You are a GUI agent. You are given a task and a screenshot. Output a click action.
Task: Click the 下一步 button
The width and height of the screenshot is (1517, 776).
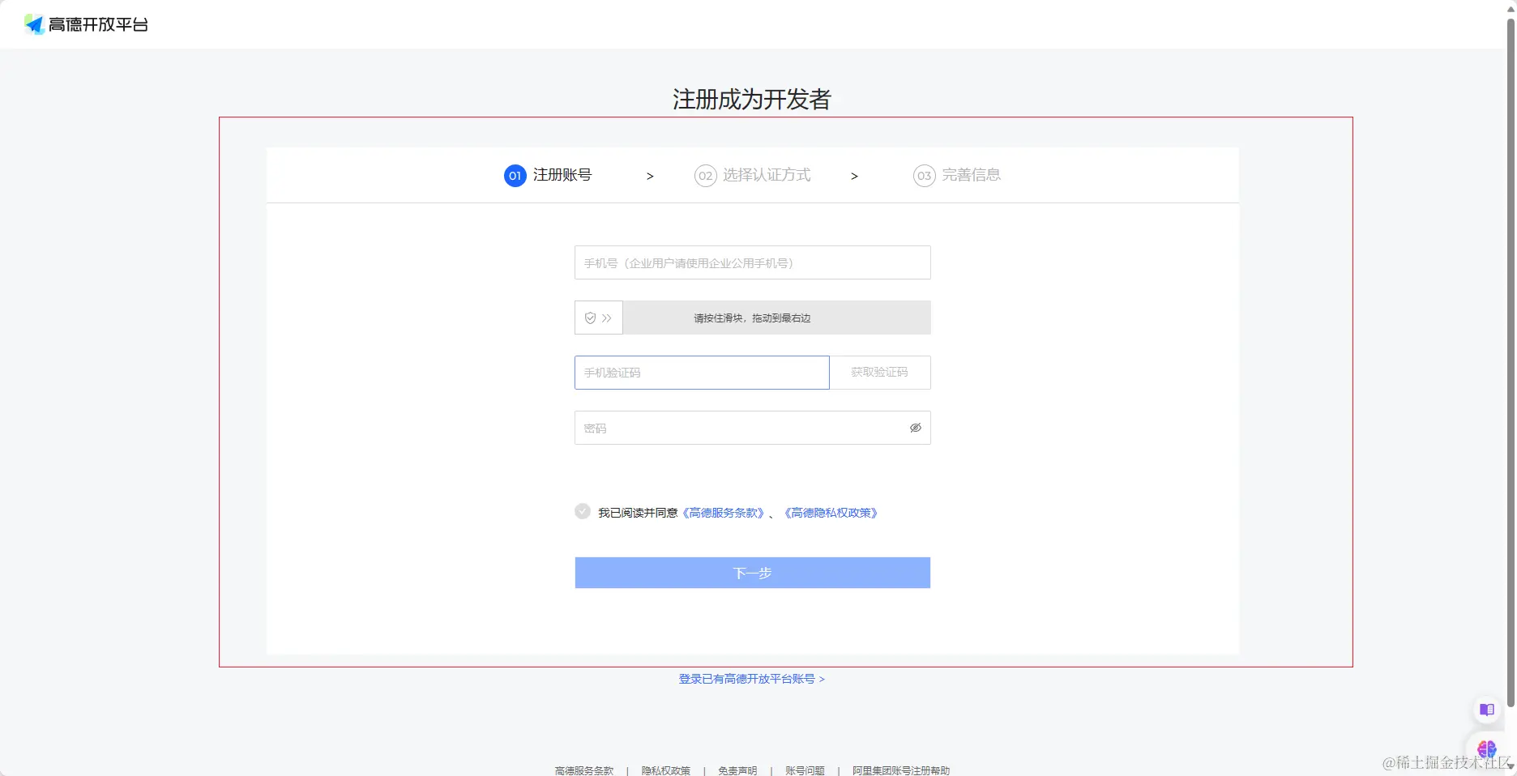(752, 573)
